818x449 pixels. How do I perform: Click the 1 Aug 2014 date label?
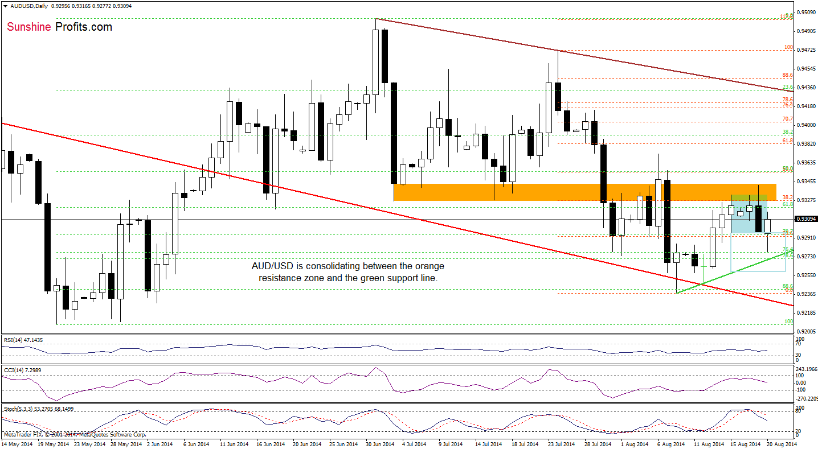(x=635, y=443)
